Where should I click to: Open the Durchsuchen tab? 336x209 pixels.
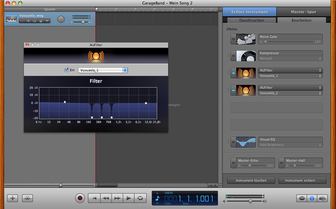(252, 20)
